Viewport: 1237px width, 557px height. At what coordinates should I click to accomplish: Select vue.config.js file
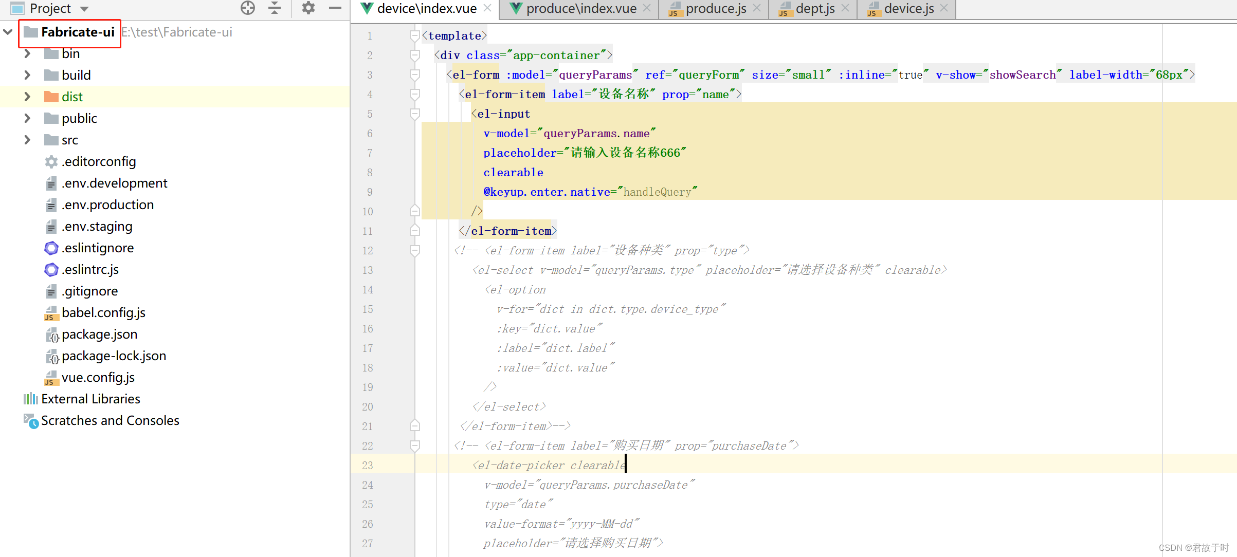(x=98, y=377)
